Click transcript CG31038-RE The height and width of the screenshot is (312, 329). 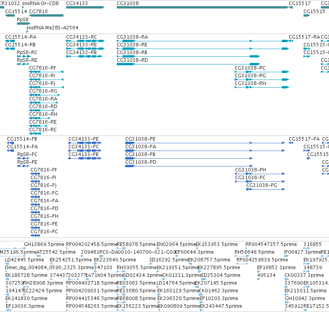tap(132, 45)
